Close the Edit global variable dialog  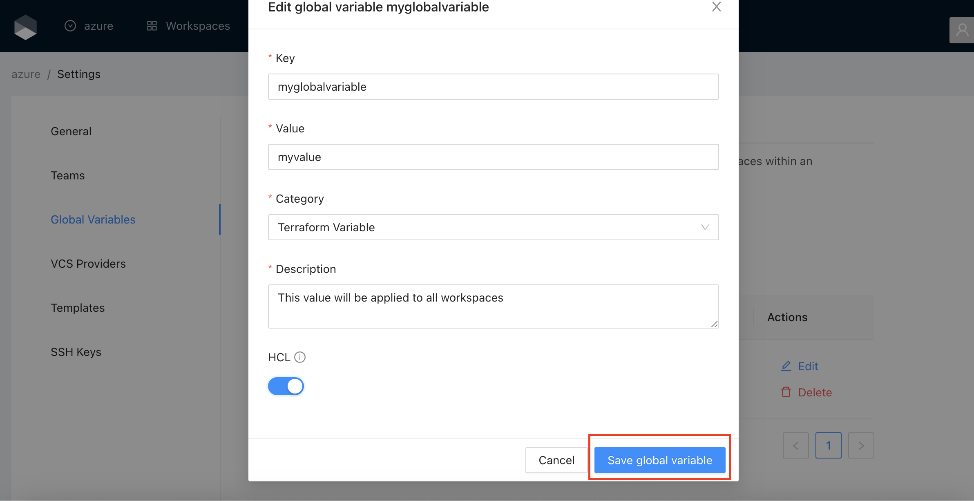pyautogui.click(x=716, y=7)
